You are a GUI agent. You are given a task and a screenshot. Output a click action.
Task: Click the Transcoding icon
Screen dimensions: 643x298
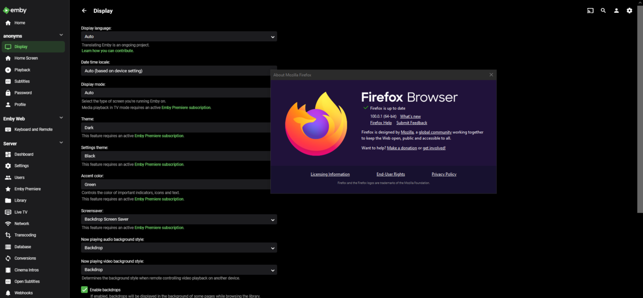pyautogui.click(x=8, y=235)
